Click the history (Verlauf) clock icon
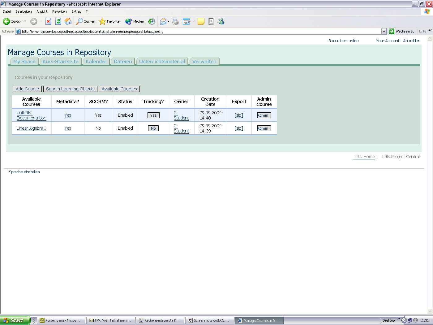Viewport: 433px width, 325px height. coord(152,21)
